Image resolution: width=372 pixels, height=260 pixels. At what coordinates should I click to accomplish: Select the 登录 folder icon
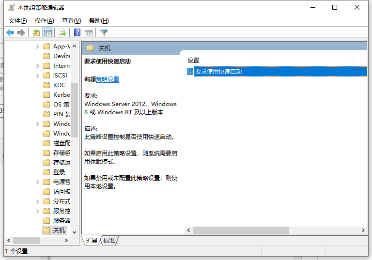[46, 172]
